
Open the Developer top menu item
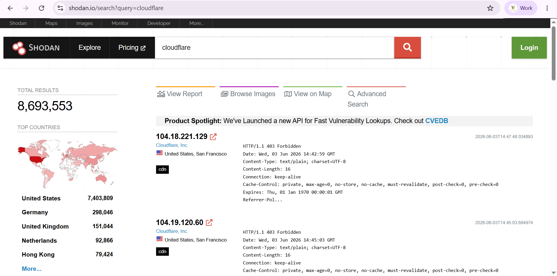[x=159, y=23]
